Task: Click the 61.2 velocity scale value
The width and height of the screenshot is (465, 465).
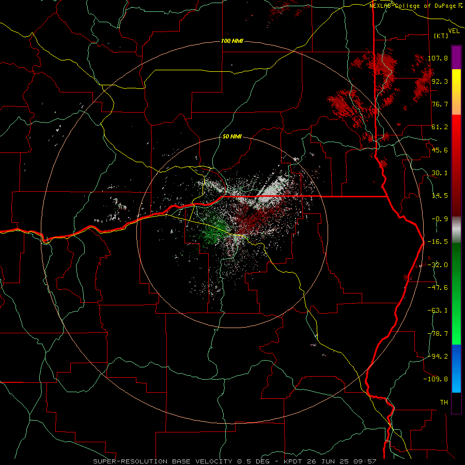Action: click(x=440, y=127)
